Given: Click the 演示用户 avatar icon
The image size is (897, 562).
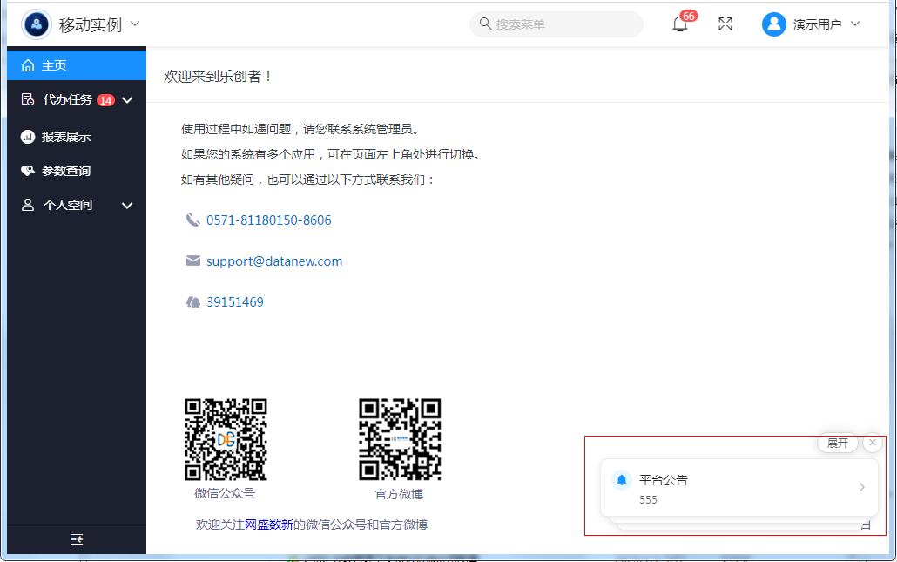Looking at the screenshot, I should [x=773, y=24].
